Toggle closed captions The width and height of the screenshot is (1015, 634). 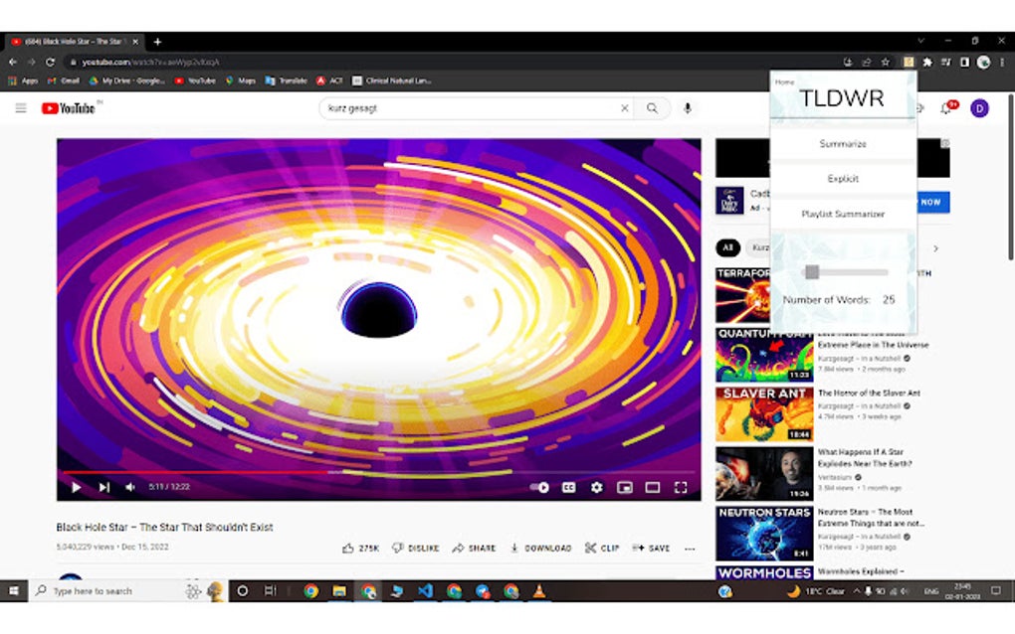coord(568,487)
